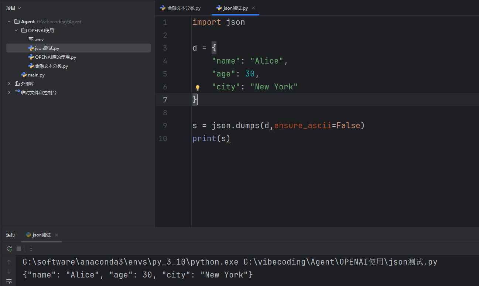Close the json测试 run tab
479x286 pixels.
point(57,235)
